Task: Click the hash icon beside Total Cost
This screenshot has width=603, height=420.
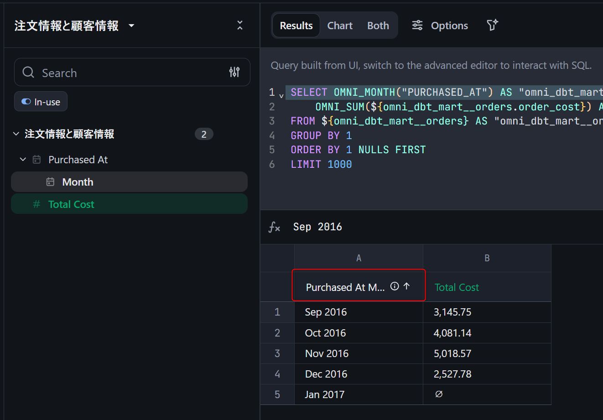Action: [36, 204]
